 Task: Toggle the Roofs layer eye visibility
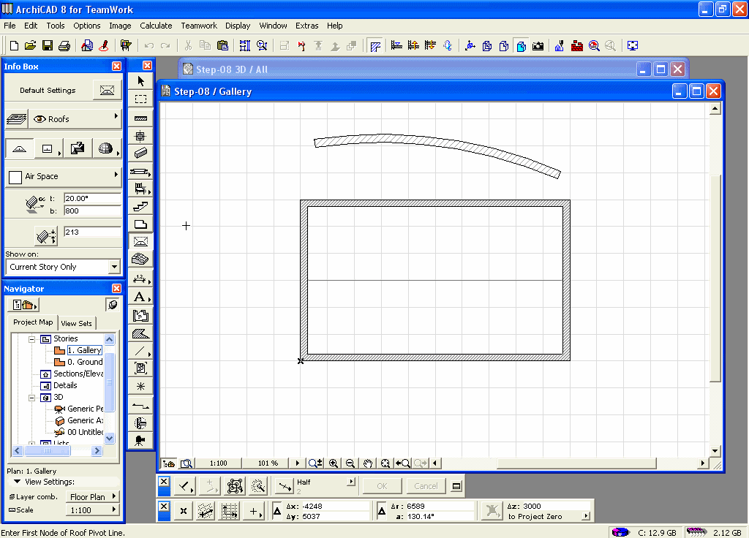[x=39, y=119]
